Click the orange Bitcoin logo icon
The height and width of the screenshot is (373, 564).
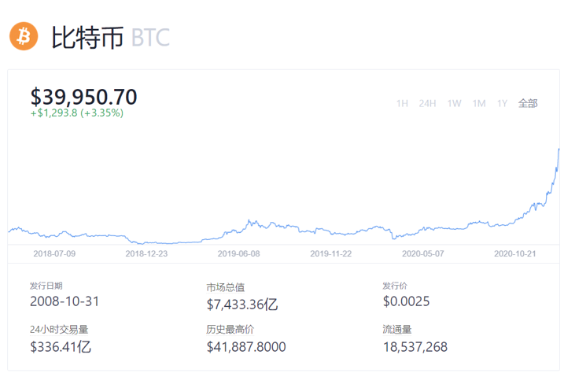[x=24, y=36]
